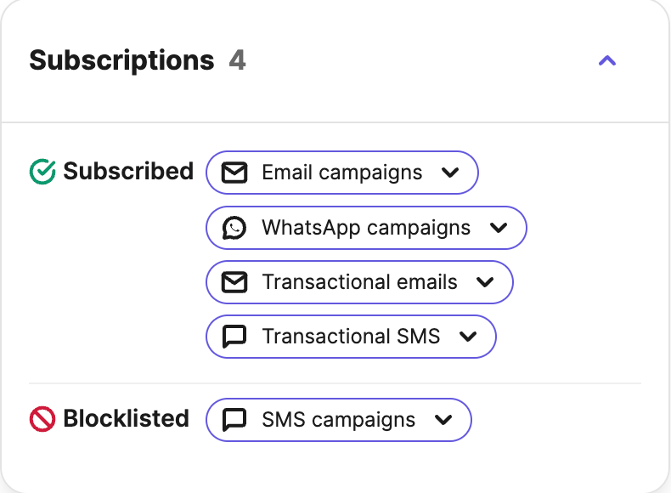Screen dimensions: 671x493
Task: Click the green Subscribed checkmark icon
Action: [x=42, y=172]
